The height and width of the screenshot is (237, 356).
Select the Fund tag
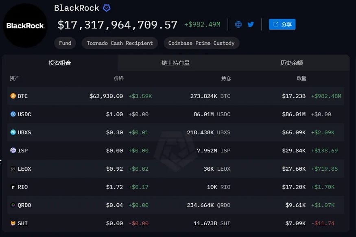(x=65, y=43)
